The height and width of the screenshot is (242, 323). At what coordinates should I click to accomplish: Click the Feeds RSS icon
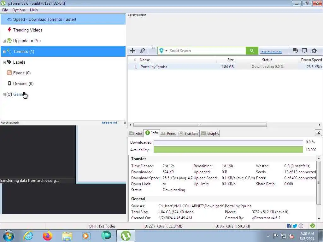click(9, 73)
